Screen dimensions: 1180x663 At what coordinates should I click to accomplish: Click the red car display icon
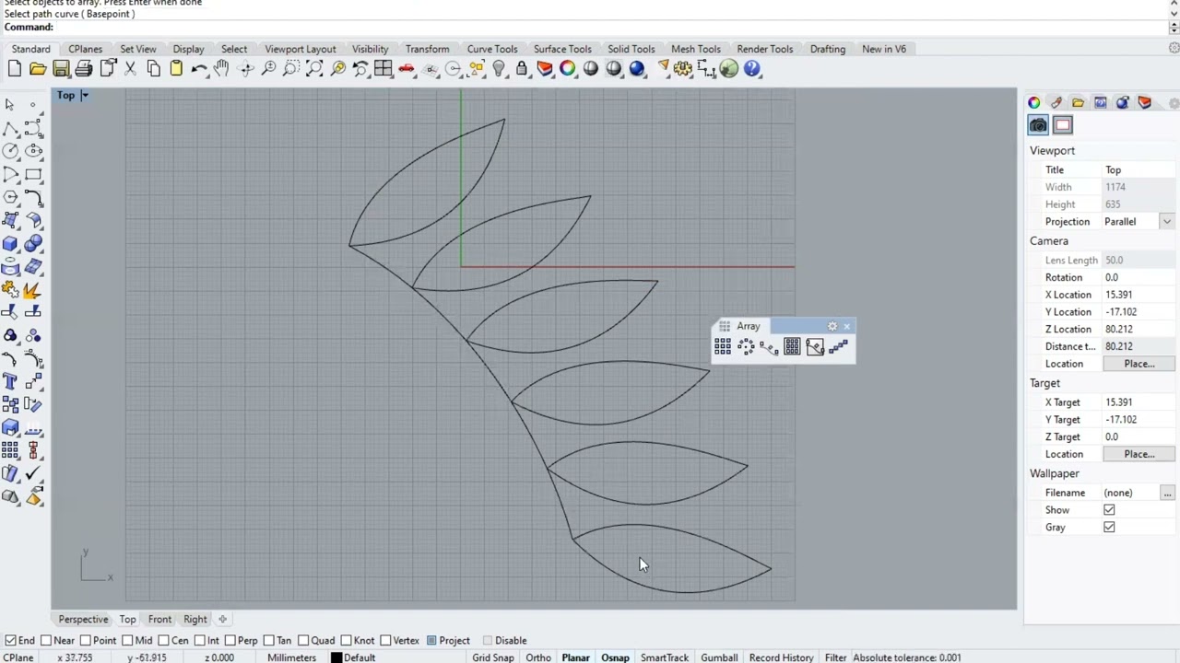tap(407, 69)
